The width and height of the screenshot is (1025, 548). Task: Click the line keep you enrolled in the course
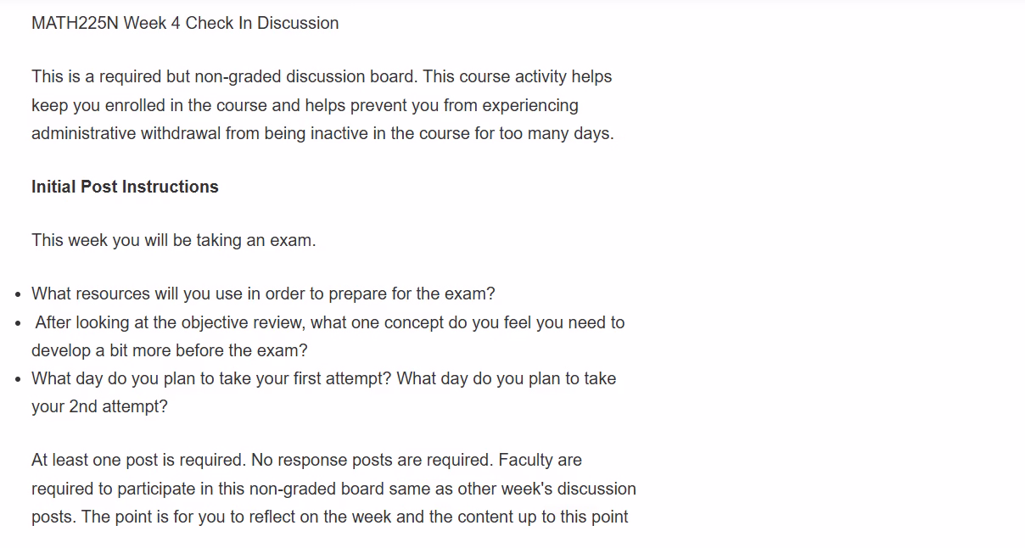(305, 105)
